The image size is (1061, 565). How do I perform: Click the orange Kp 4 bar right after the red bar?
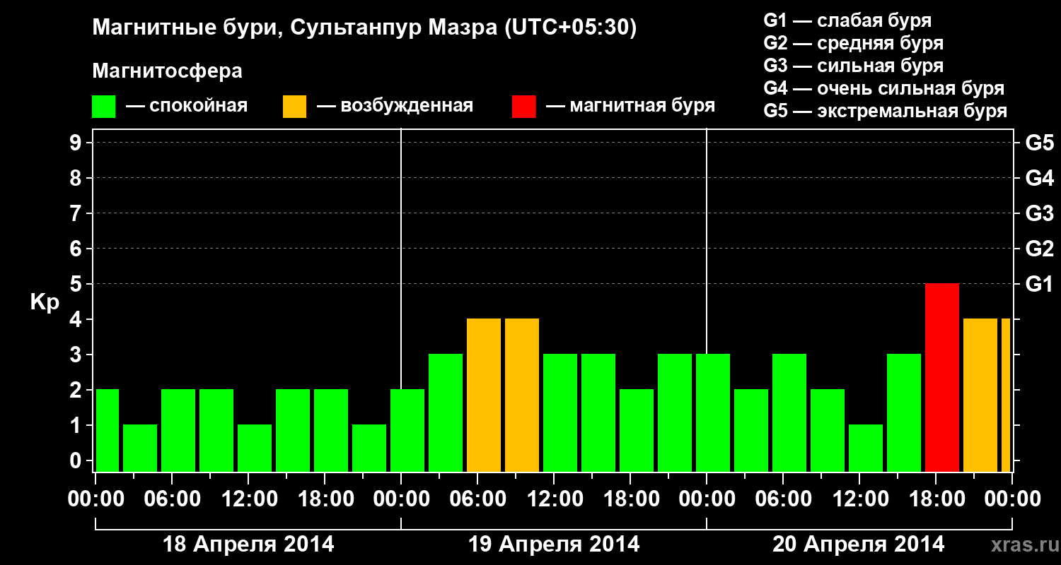(980, 395)
